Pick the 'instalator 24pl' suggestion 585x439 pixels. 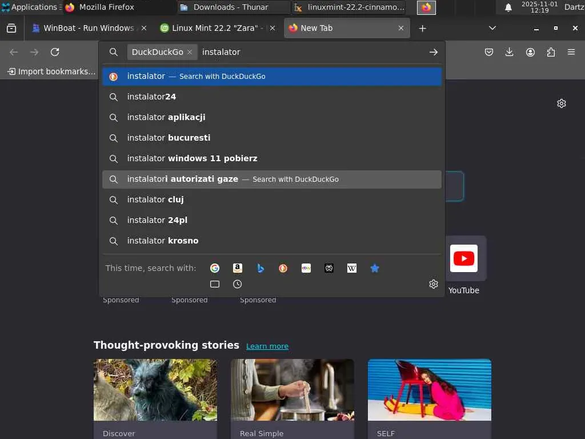272,221
